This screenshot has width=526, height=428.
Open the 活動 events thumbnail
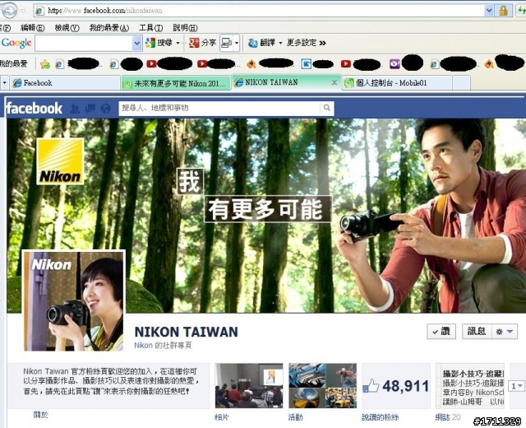323,386
